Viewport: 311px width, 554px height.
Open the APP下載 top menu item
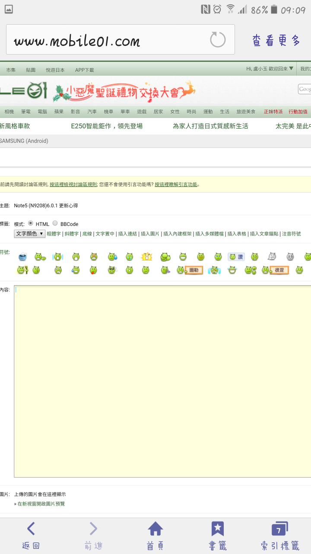tap(84, 70)
